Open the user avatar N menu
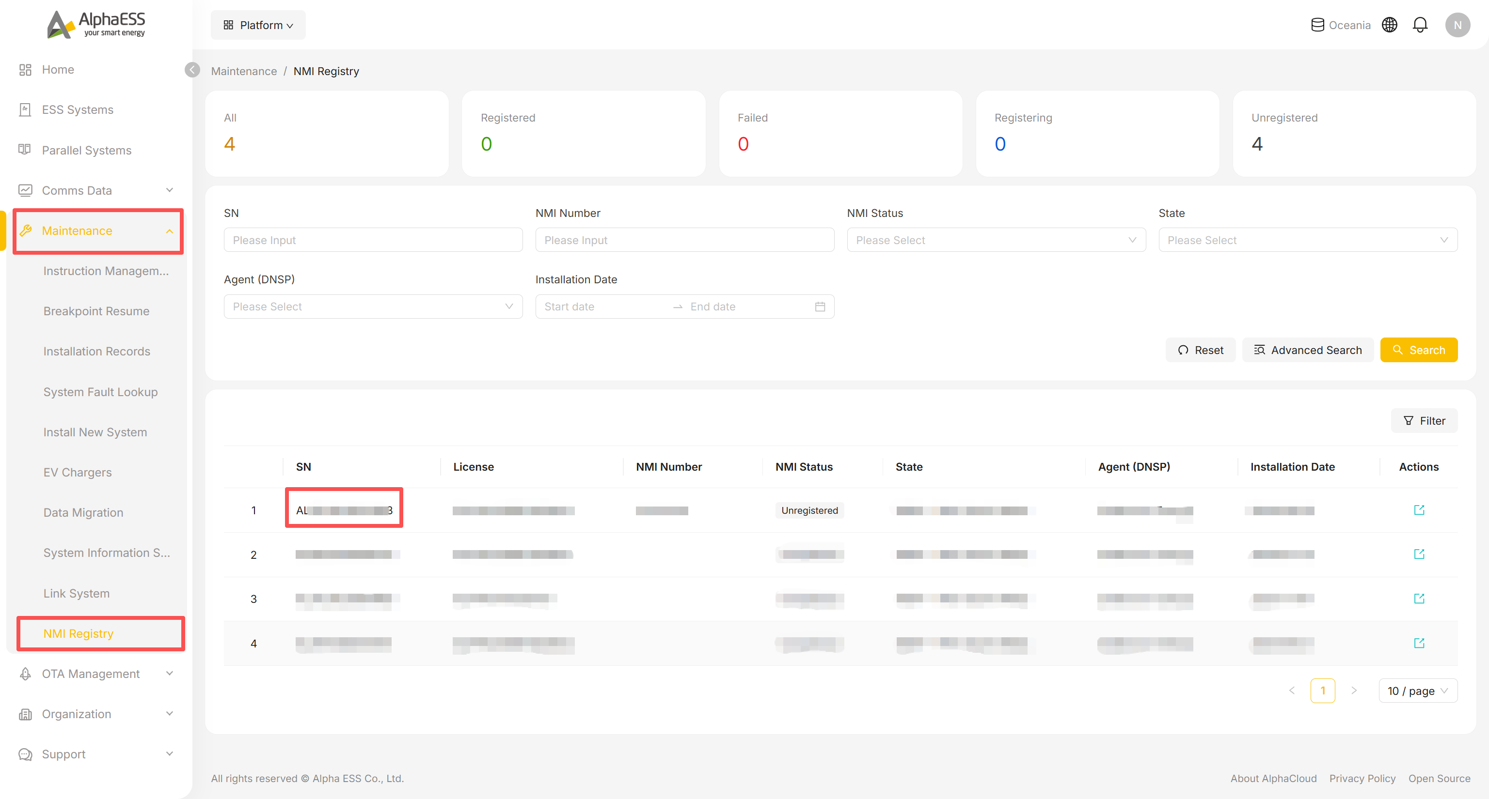The height and width of the screenshot is (799, 1489). [x=1457, y=25]
